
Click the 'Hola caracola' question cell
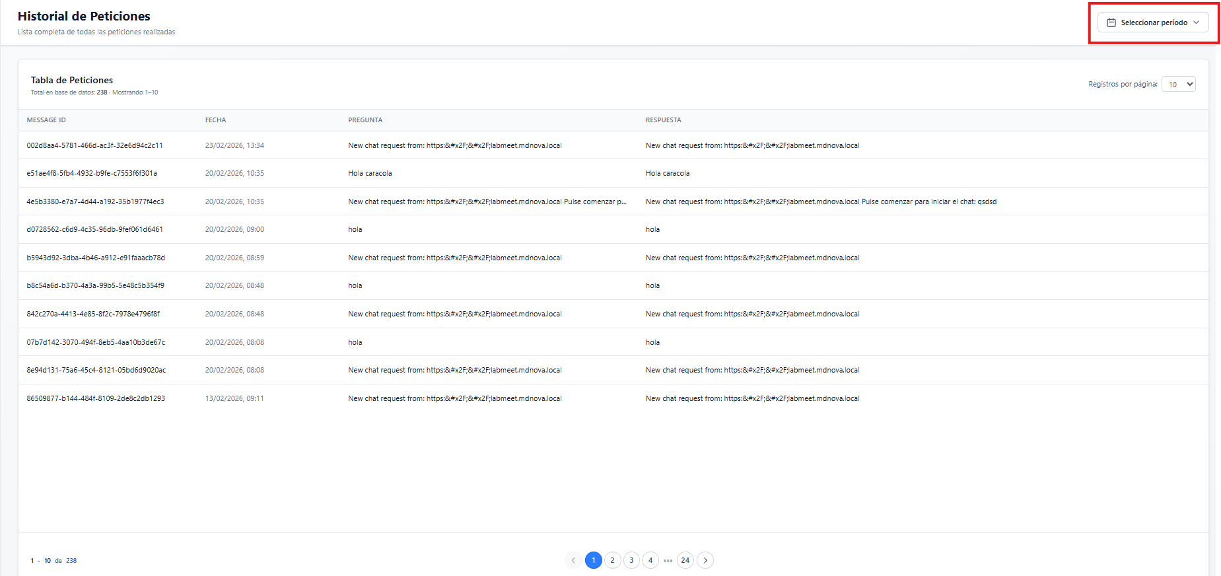(x=370, y=173)
